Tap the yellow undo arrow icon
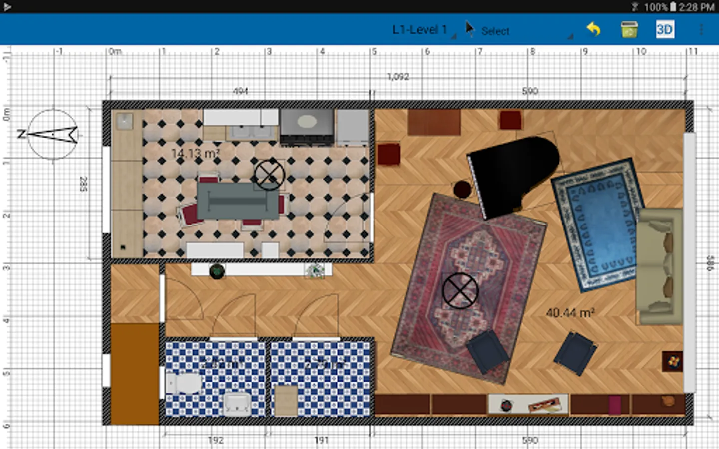 click(x=593, y=30)
